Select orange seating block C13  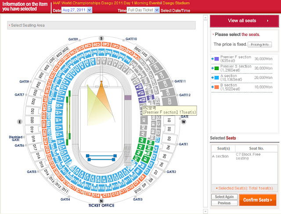(106, 195)
